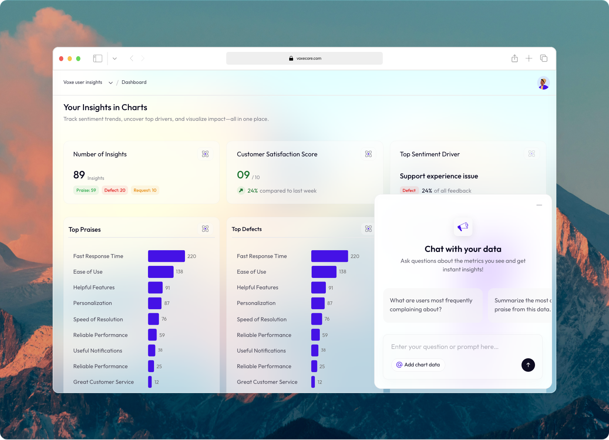The height and width of the screenshot is (440, 609).
Task: Open the AI icon on Customer Satisfaction Score card
Action: (x=369, y=154)
